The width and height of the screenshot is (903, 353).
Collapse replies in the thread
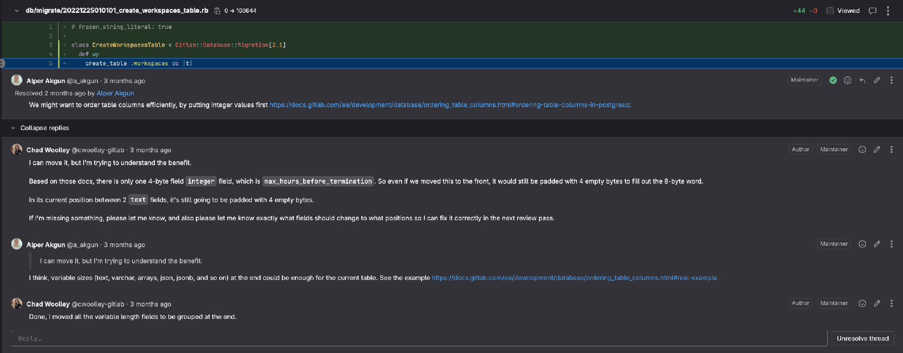coord(40,128)
